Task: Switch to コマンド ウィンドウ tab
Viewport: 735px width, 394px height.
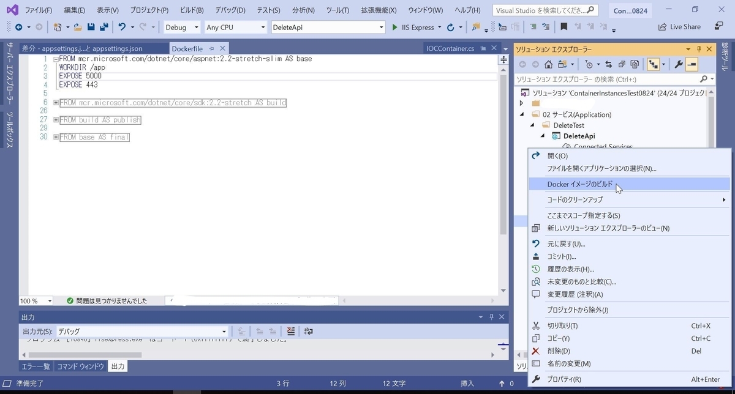Action: point(80,366)
